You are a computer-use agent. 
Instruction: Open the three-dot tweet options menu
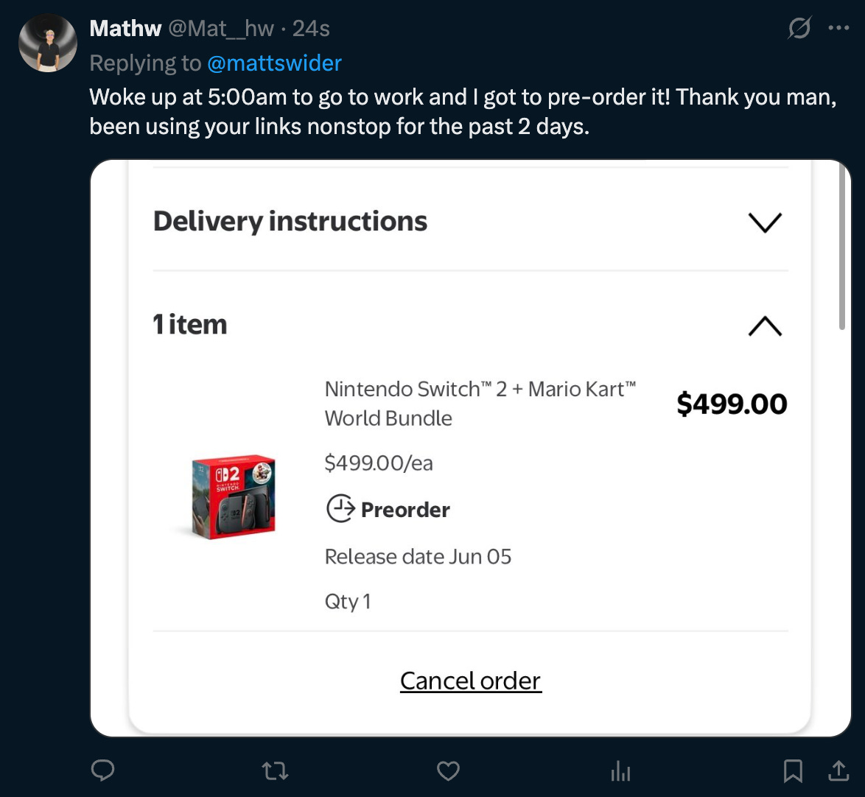coord(839,27)
